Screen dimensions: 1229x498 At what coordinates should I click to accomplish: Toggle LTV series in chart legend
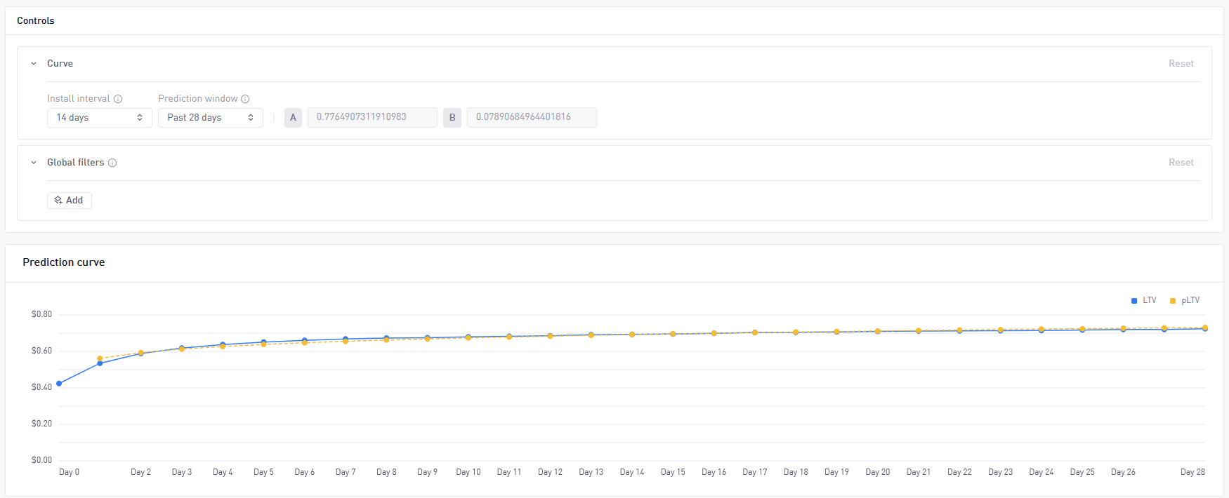1144,300
